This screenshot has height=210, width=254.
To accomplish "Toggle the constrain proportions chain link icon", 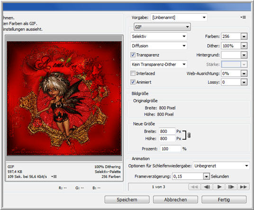I will (189, 135).
